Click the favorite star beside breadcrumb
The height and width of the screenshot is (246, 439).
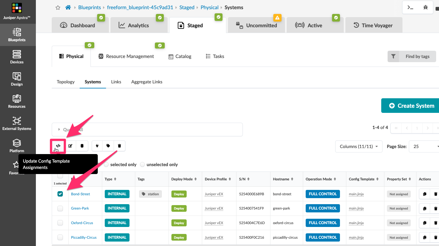pos(58,8)
